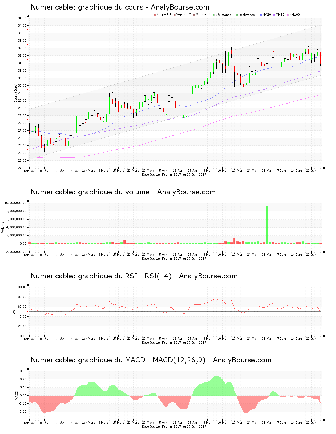The height and width of the screenshot is (434, 336).
Task: Click the MM20 legend color swatch
Action: [261, 15]
